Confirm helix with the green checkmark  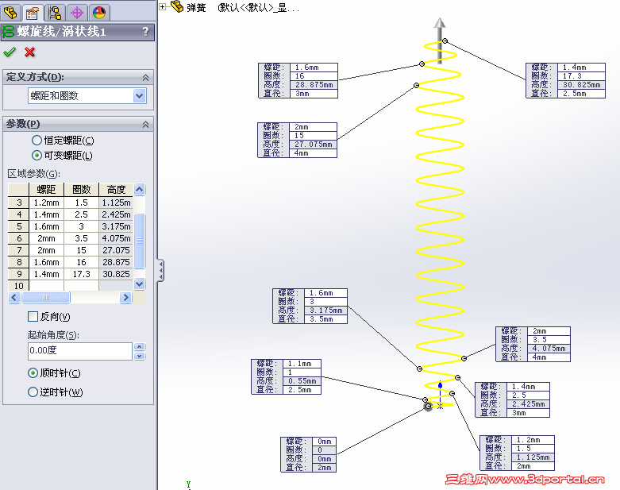[10, 52]
